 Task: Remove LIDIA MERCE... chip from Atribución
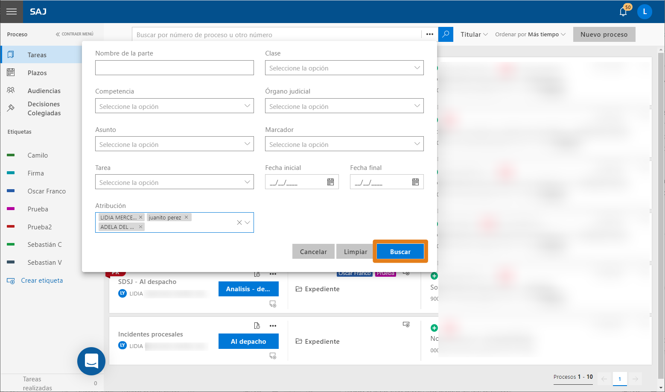(x=140, y=217)
